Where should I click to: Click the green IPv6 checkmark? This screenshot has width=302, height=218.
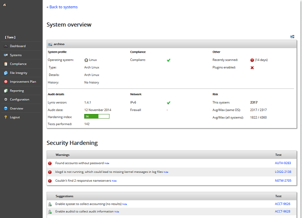[x=169, y=103]
